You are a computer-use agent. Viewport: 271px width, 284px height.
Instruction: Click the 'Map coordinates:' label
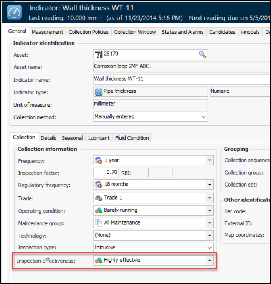[244, 235]
